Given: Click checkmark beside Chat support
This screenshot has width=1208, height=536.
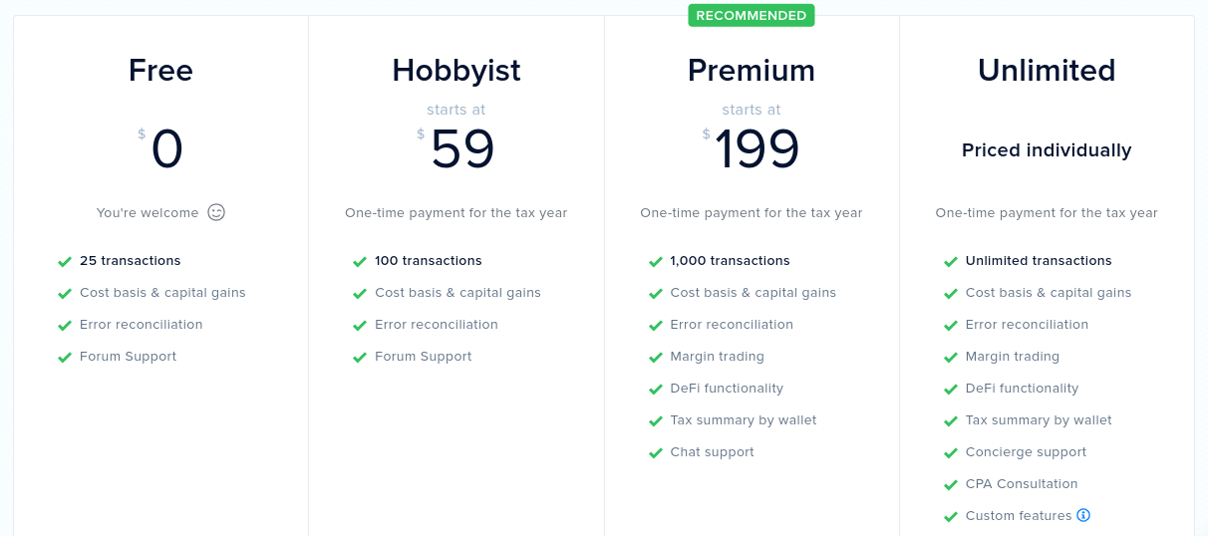Looking at the screenshot, I should pos(655,452).
